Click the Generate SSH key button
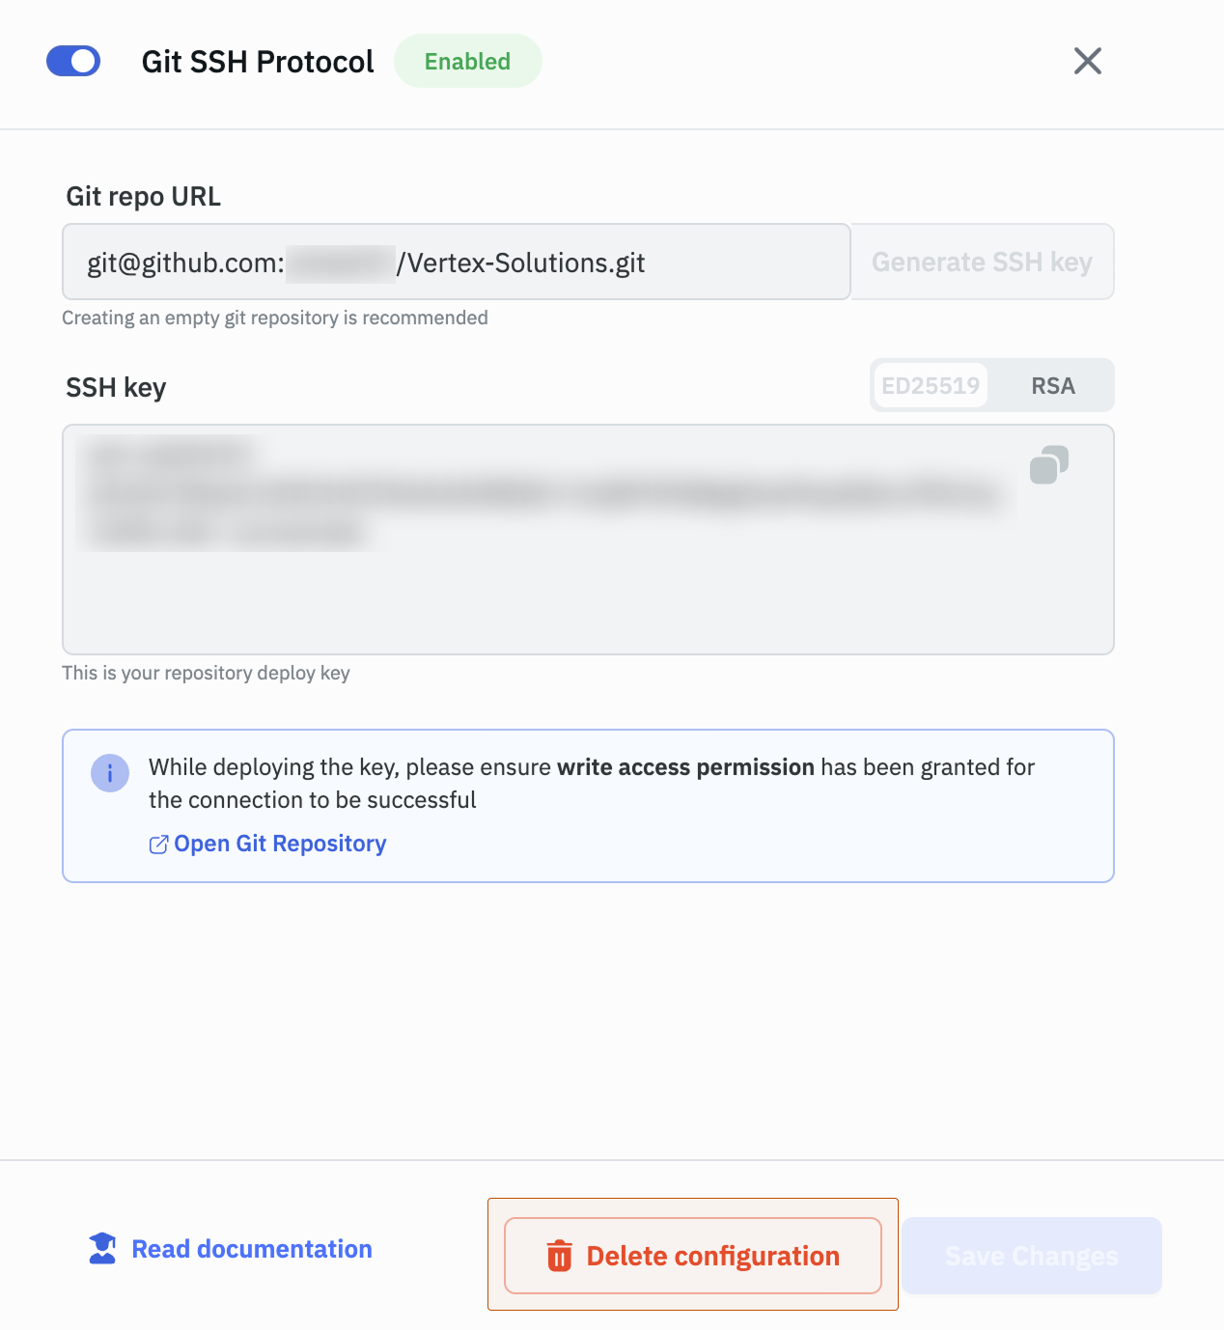Screen dimensions: 1224x1330 [982, 262]
